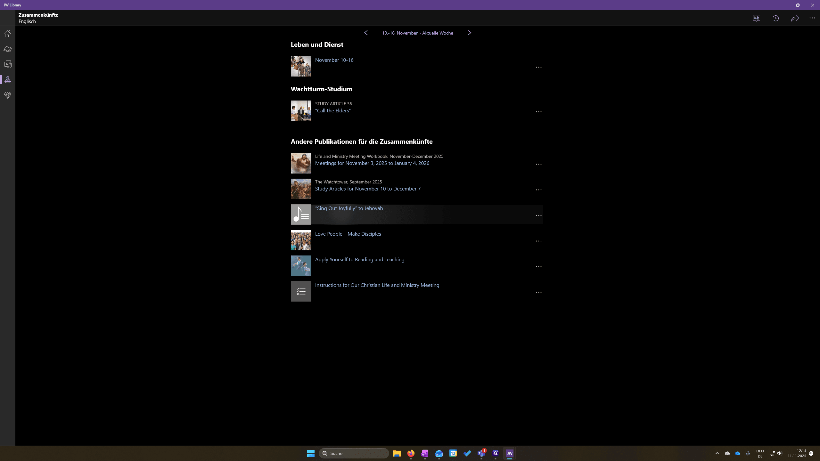Click the taskbar Suche search box
Image resolution: width=820 pixels, height=461 pixels.
(354, 453)
